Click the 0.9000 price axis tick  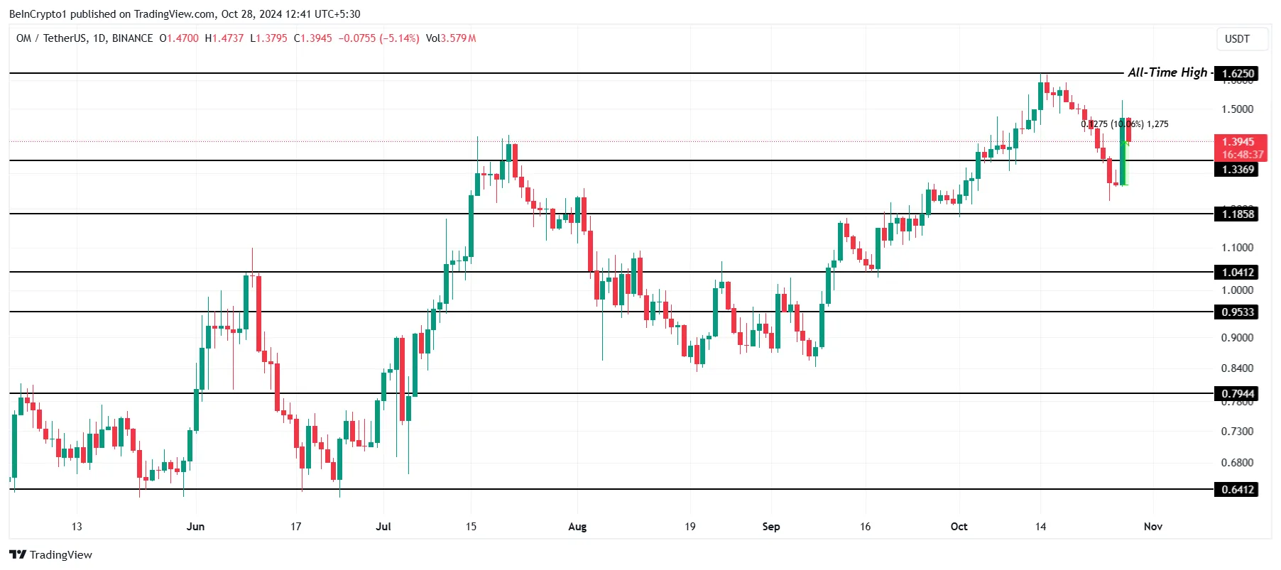1237,337
